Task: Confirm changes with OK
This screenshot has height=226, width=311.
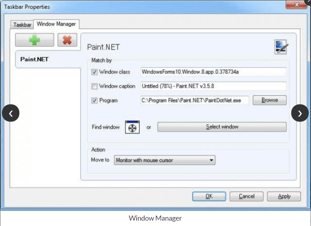Action: (209, 196)
